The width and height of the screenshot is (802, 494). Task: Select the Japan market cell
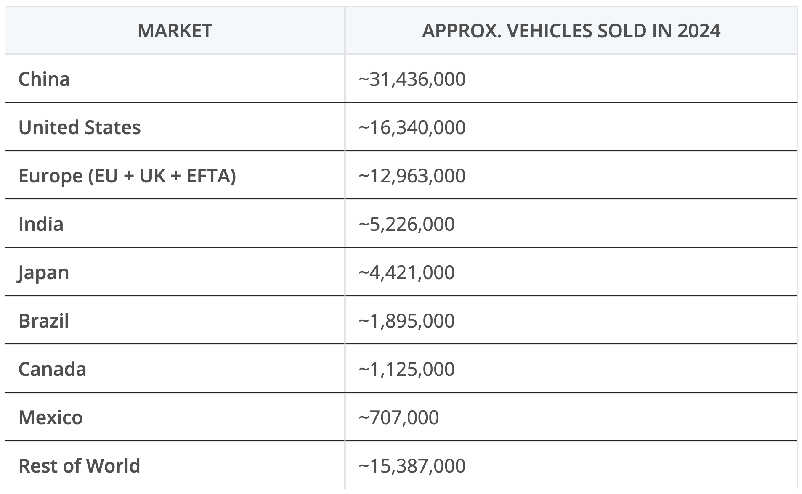43,272
